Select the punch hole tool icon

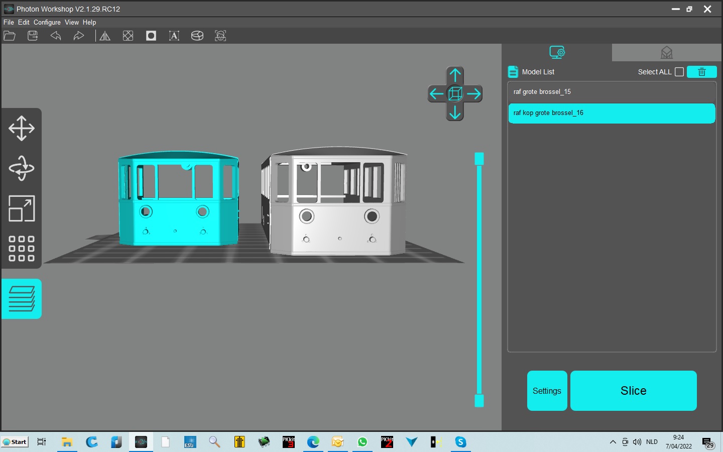click(151, 36)
